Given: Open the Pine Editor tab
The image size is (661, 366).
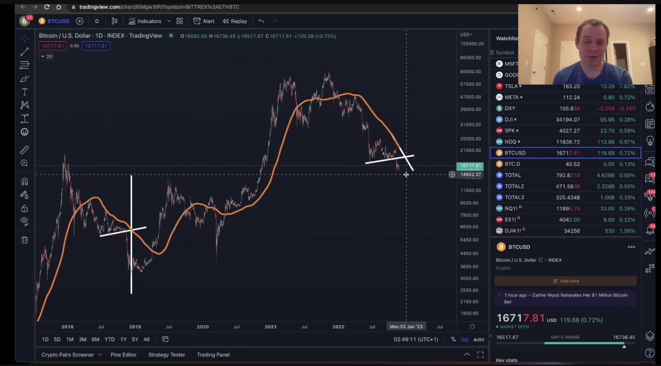Looking at the screenshot, I should coord(124,355).
